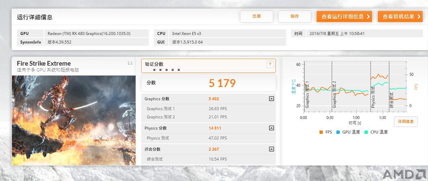Click the Graphics 测试 1 marker on chart

(307, 94)
